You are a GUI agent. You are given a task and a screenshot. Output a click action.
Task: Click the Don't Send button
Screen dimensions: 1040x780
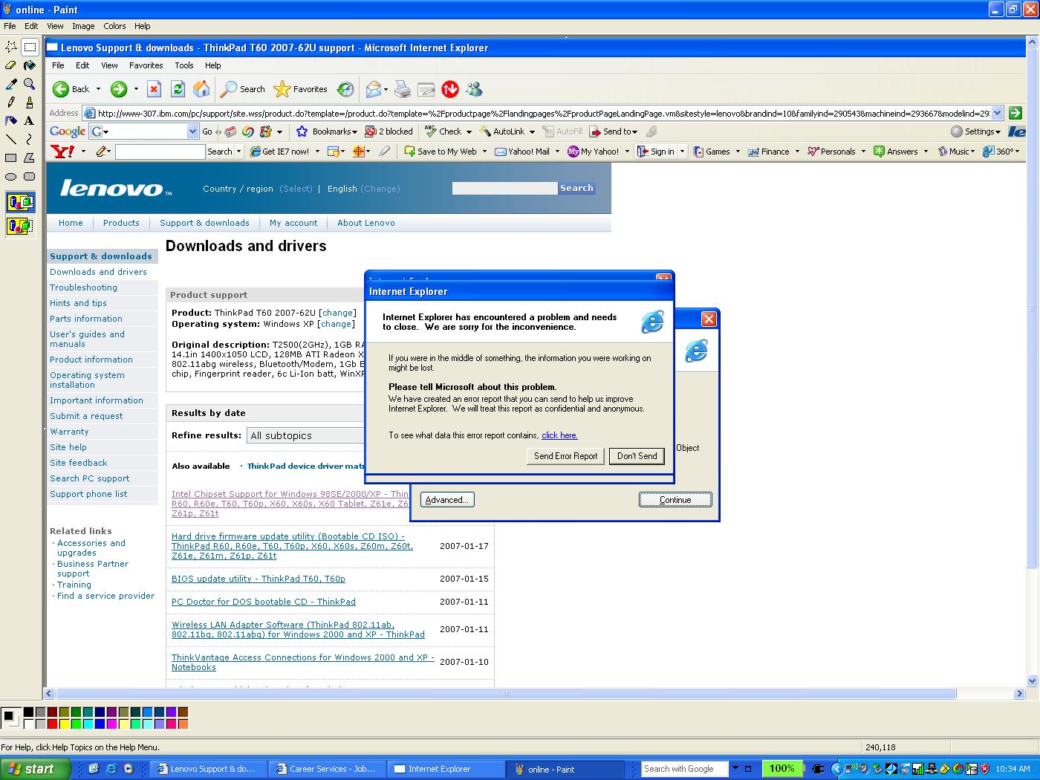pyautogui.click(x=637, y=456)
